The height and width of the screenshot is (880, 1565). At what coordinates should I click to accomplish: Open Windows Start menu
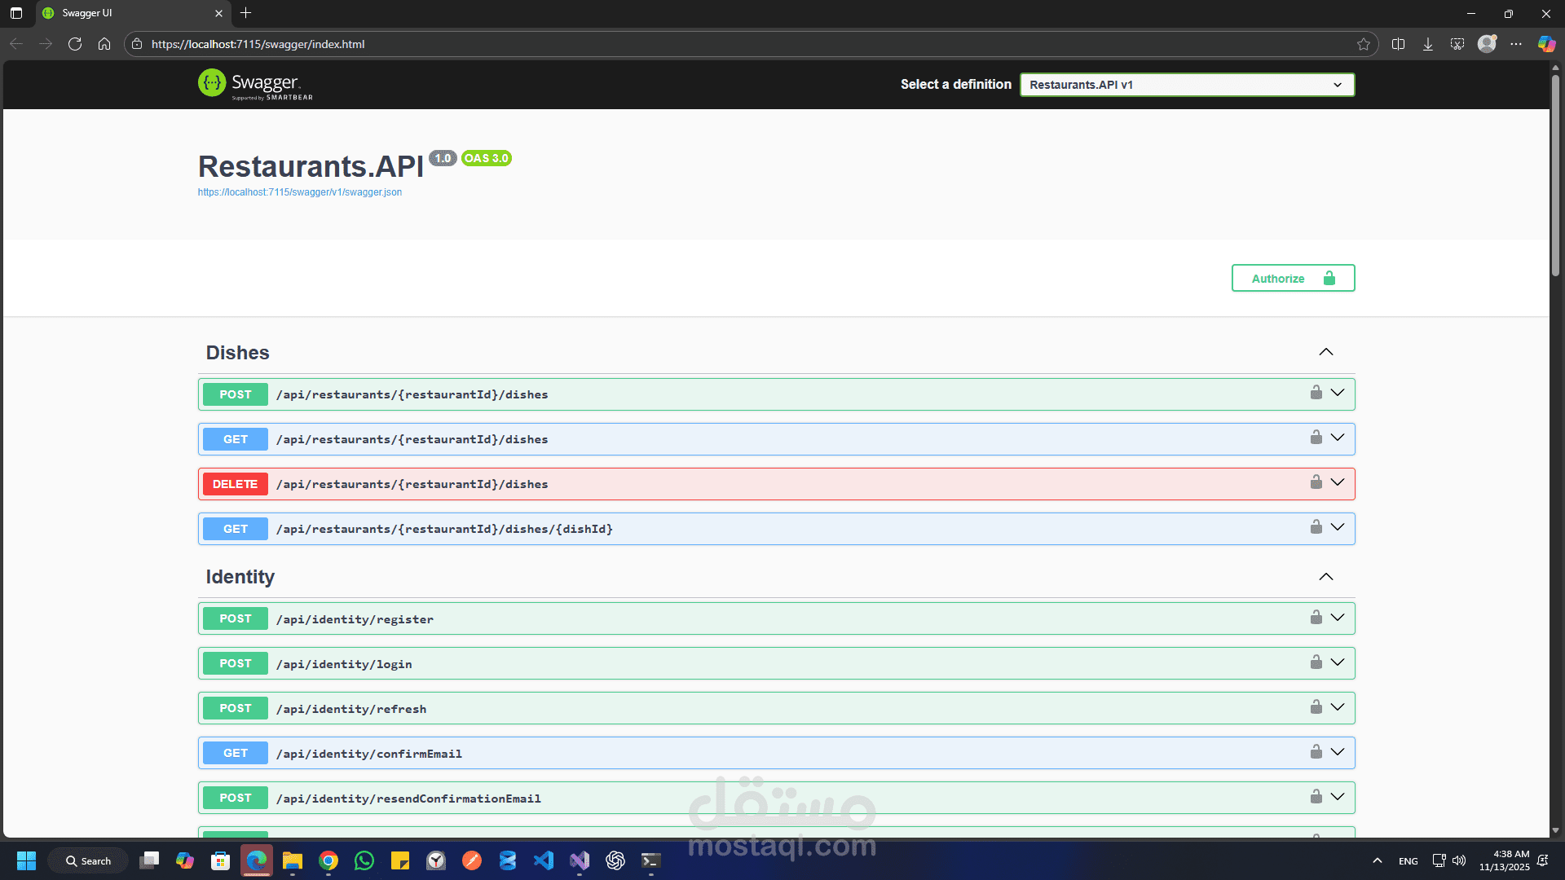pos(26,860)
